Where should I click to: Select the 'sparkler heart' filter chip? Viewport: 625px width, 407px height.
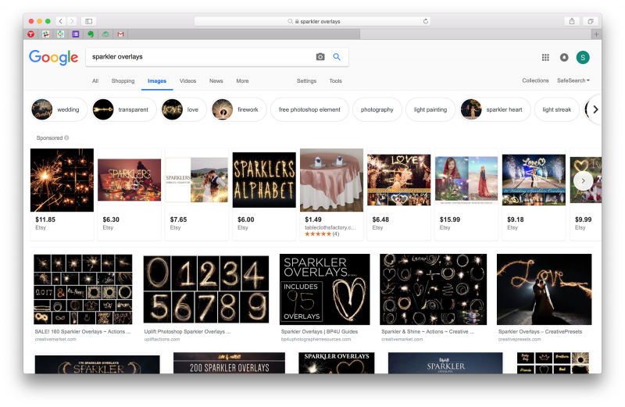coord(495,109)
